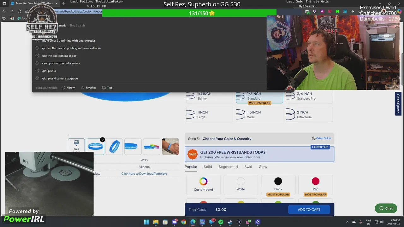404x227 pixels.
Task: Open the Video Guide link
Action: coord(321,138)
